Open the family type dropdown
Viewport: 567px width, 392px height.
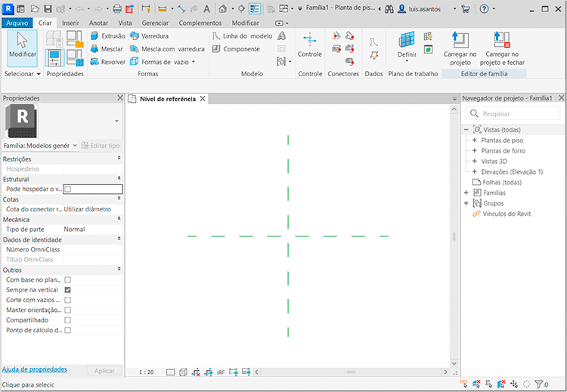click(42, 145)
